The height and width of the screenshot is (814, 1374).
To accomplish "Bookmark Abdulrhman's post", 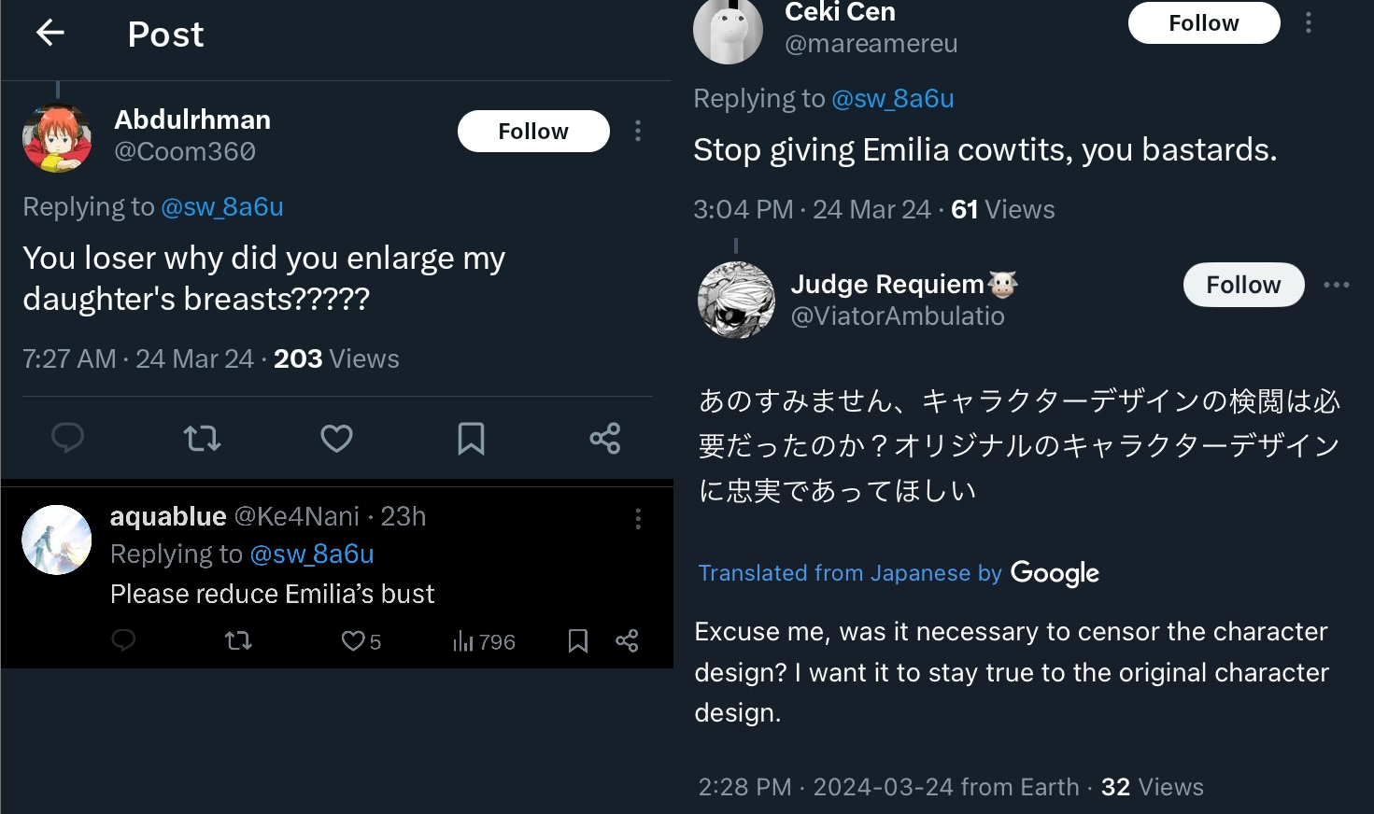I will [x=471, y=438].
